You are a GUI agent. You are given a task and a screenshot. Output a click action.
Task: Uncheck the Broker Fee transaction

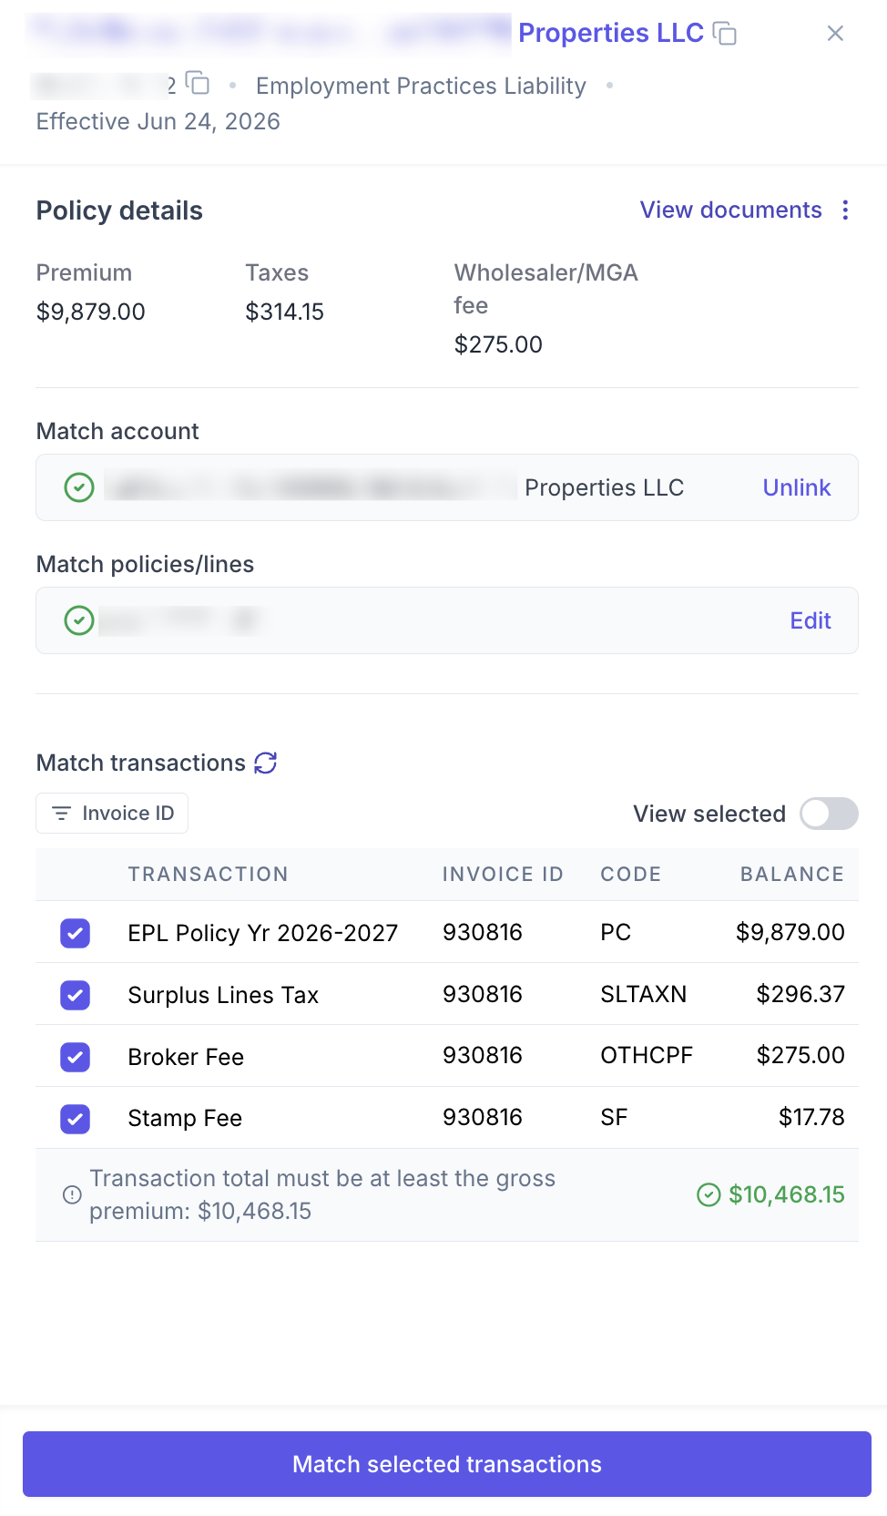[76, 1057]
